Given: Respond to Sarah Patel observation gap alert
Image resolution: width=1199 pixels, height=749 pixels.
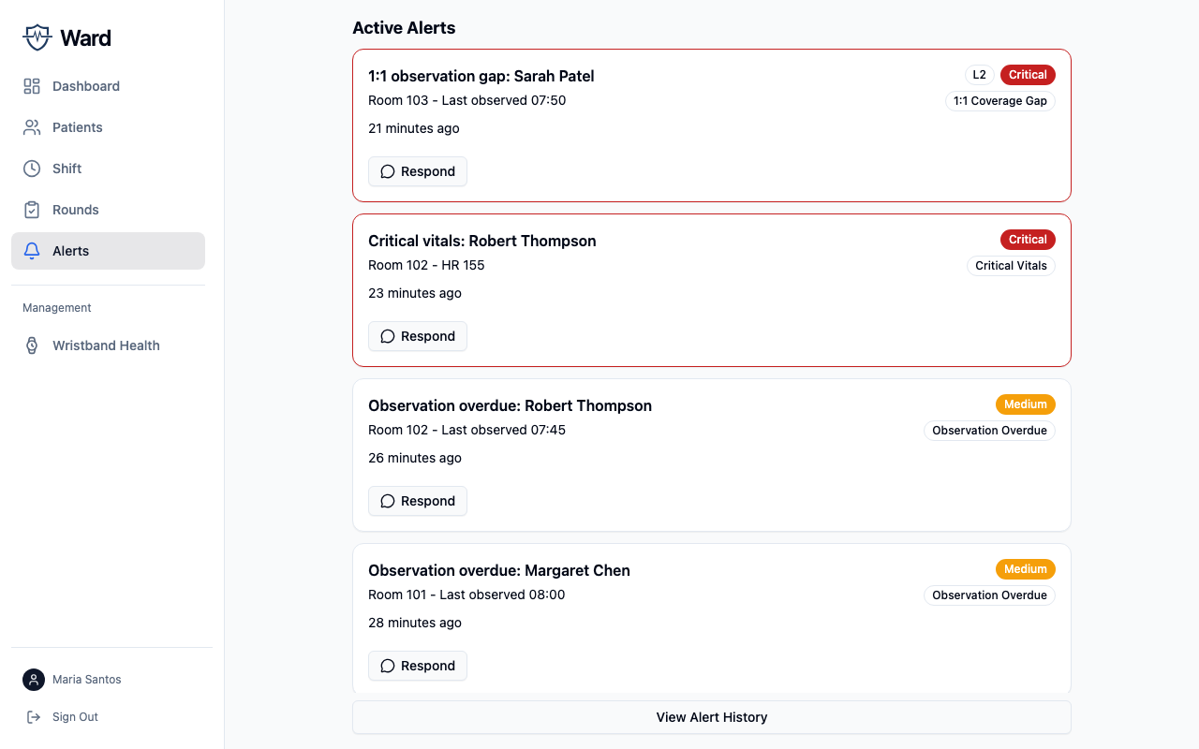Looking at the screenshot, I should pos(418,171).
